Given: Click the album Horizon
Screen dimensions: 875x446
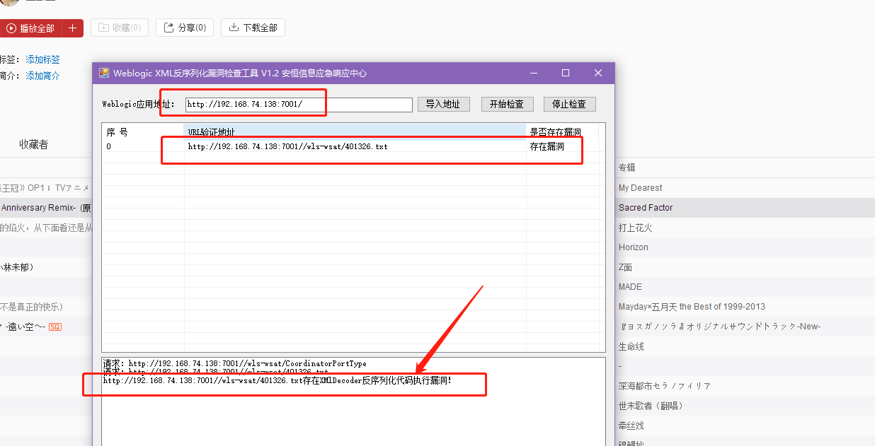Looking at the screenshot, I should tap(634, 247).
